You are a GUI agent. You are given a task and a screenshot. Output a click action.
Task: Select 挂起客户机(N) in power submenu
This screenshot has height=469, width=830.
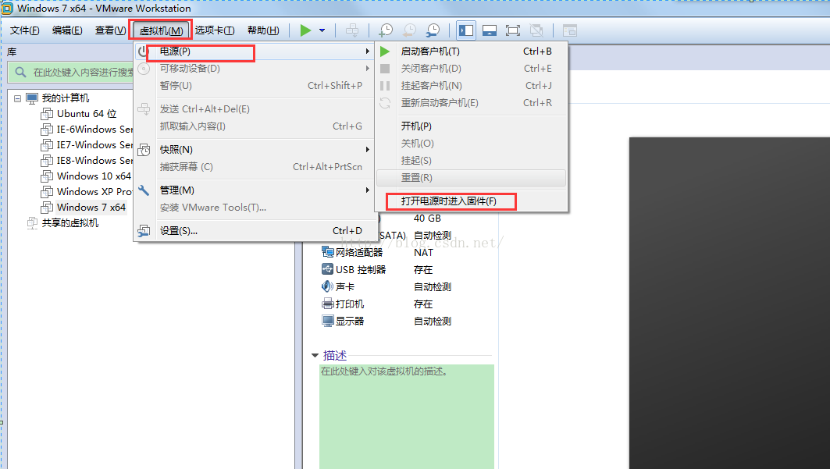pyautogui.click(x=471, y=85)
